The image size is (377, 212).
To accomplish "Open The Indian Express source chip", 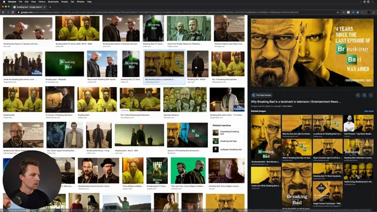I will (262, 95).
